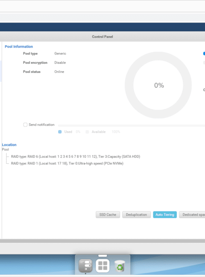The height and width of the screenshot is (277, 205).
Task: Select the RAID 6 SATA HDD tier row
Action: (76, 156)
